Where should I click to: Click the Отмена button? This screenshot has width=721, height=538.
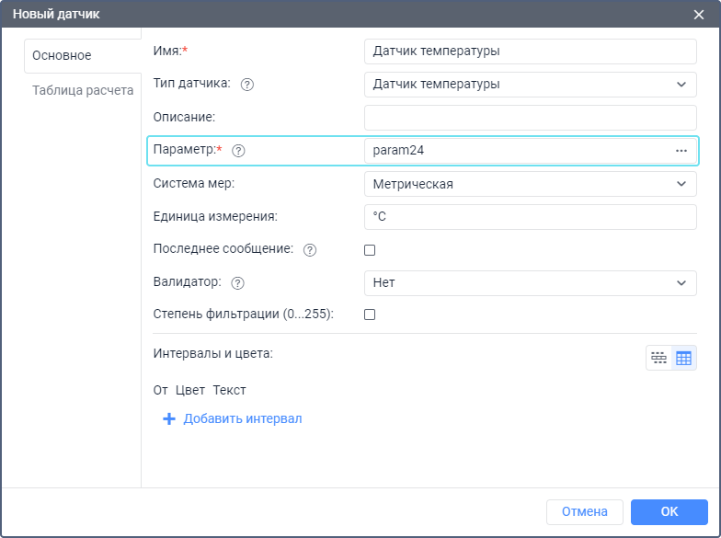click(584, 512)
